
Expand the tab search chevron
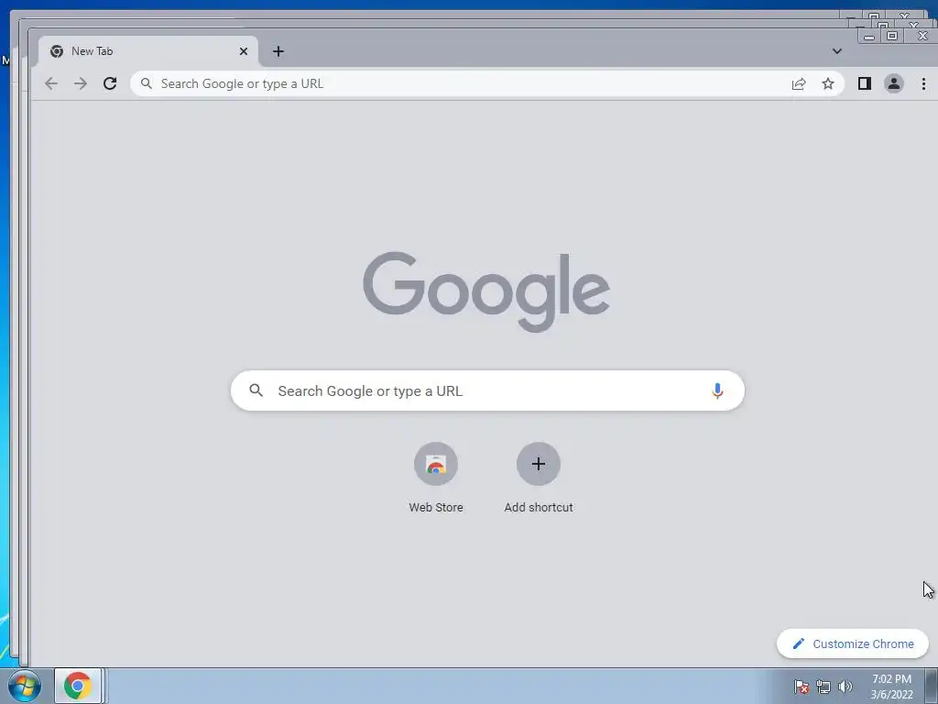pos(837,51)
